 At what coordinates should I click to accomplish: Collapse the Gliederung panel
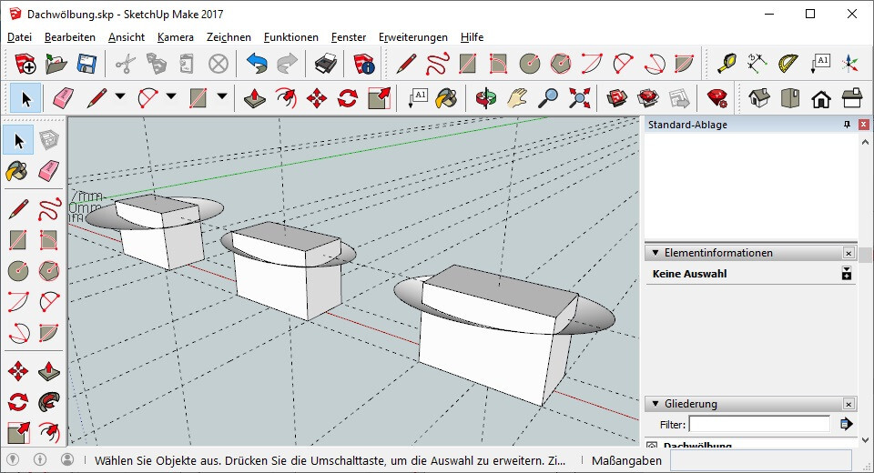click(x=655, y=404)
